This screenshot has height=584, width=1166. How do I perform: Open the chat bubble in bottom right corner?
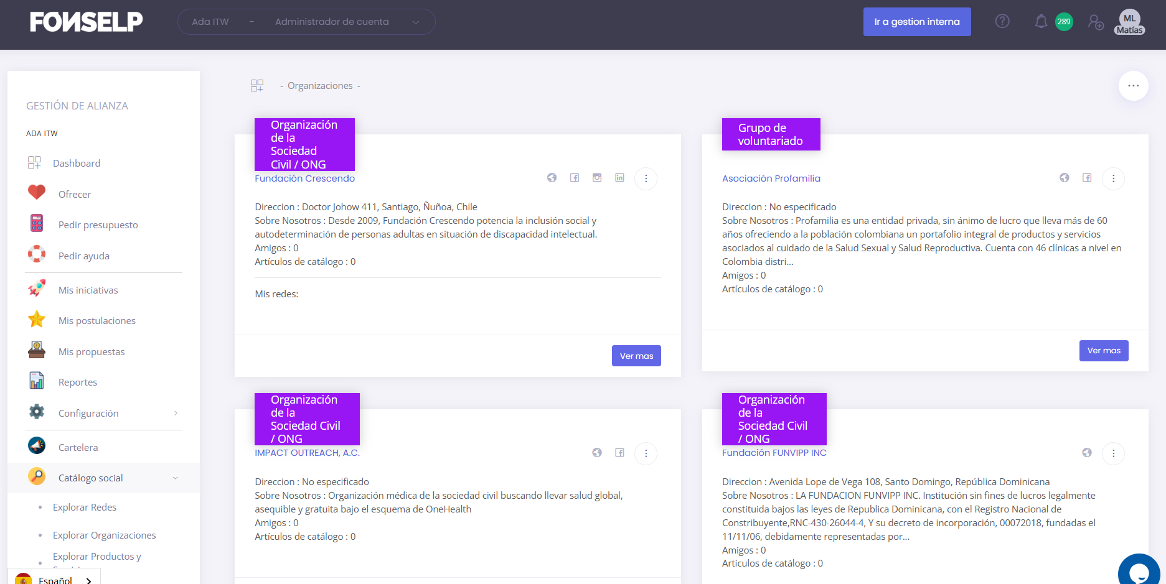1139,570
